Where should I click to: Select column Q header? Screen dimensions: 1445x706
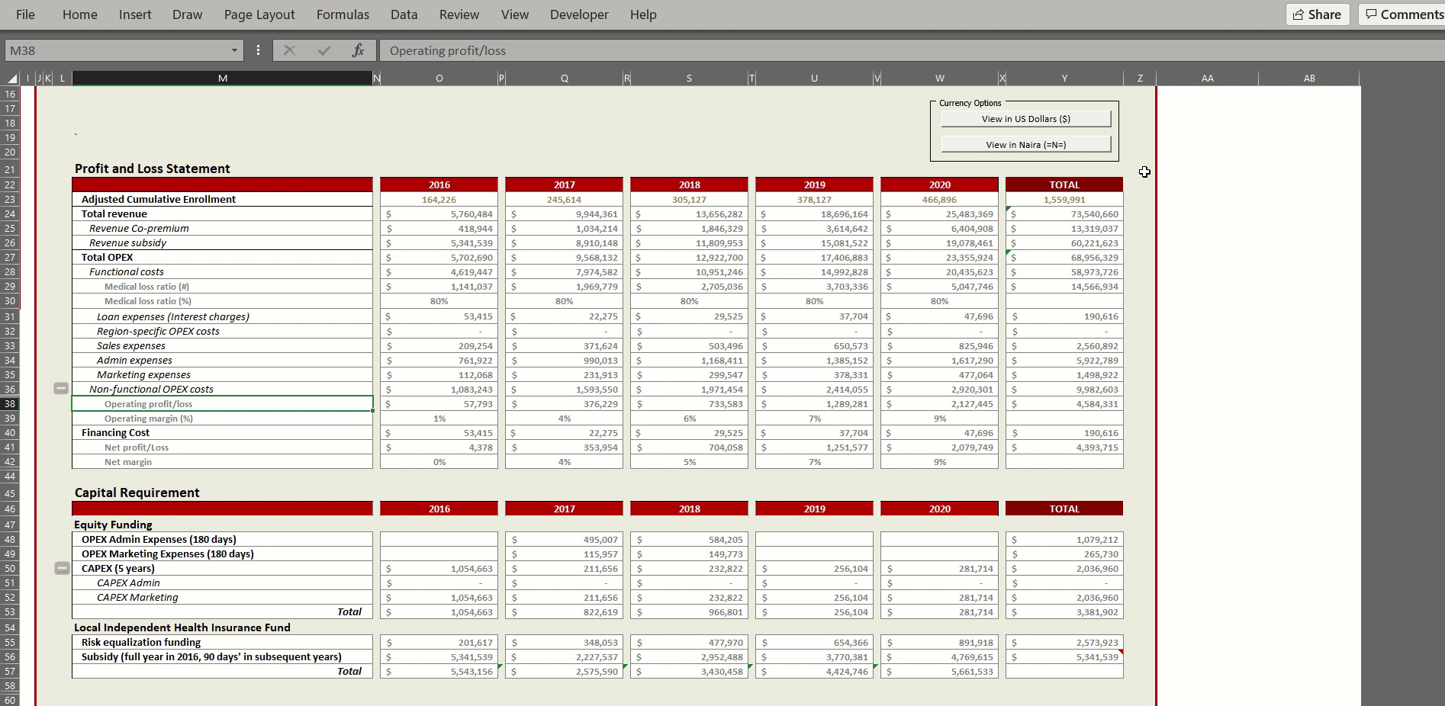(x=564, y=78)
